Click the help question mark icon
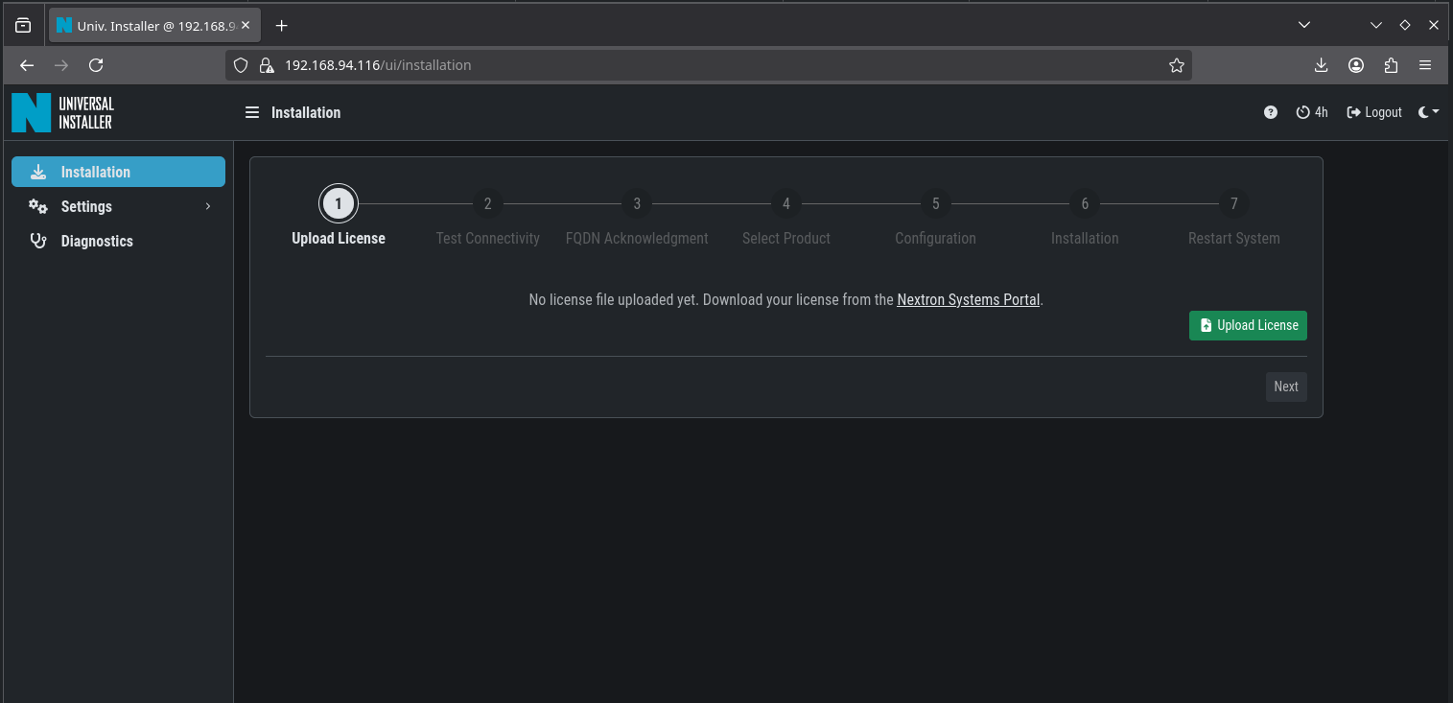 point(1271,112)
